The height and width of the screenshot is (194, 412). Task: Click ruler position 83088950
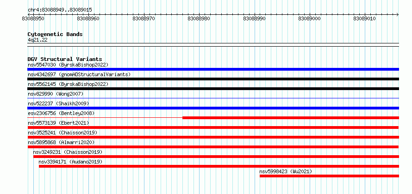(x=33, y=18)
